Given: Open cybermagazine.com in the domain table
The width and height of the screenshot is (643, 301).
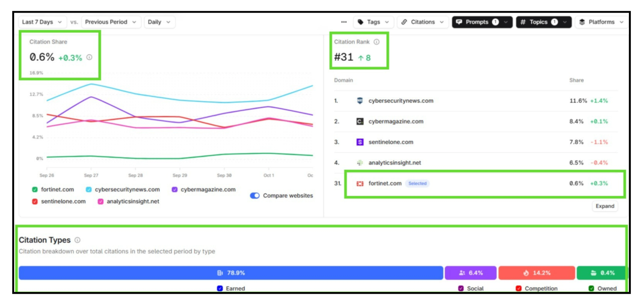Looking at the screenshot, I should [x=396, y=121].
